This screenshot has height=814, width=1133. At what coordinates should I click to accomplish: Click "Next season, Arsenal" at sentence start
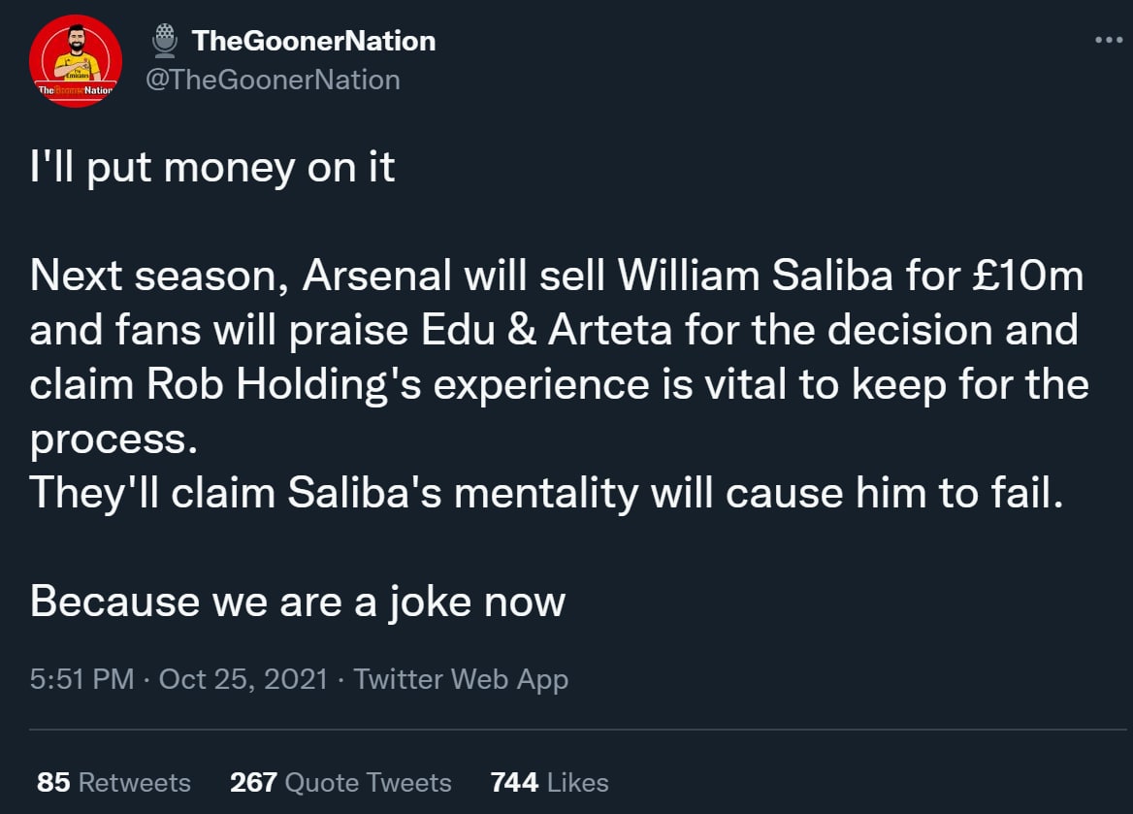tap(241, 277)
